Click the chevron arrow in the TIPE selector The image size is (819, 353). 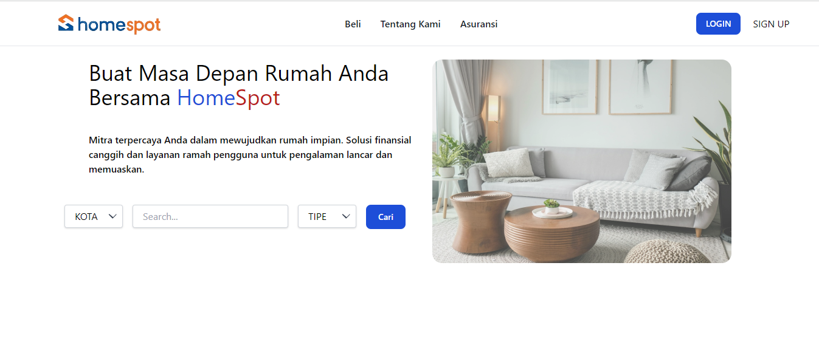[x=346, y=216]
